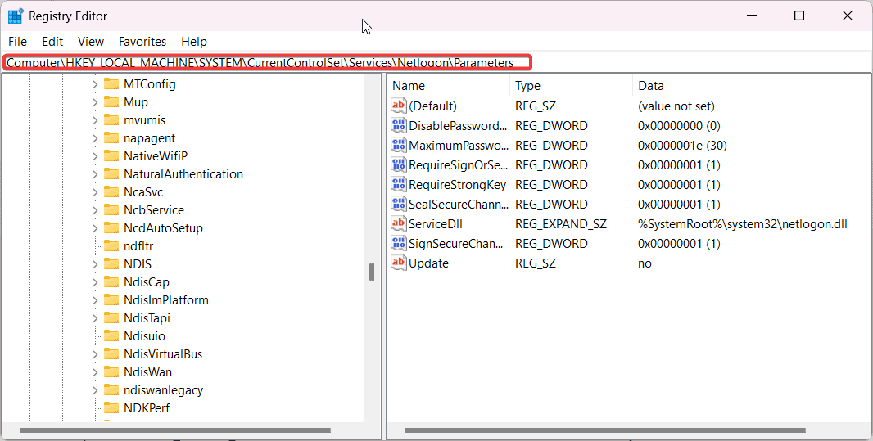
Task: Expand the NcaSvc tree node
Action: pyautogui.click(x=95, y=192)
